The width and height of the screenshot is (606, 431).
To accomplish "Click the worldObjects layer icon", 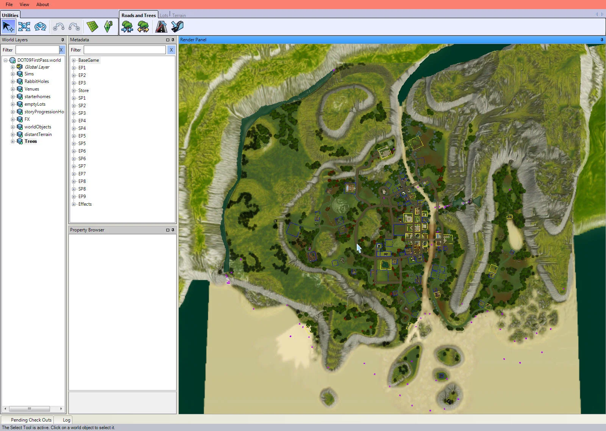I will click(x=20, y=127).
